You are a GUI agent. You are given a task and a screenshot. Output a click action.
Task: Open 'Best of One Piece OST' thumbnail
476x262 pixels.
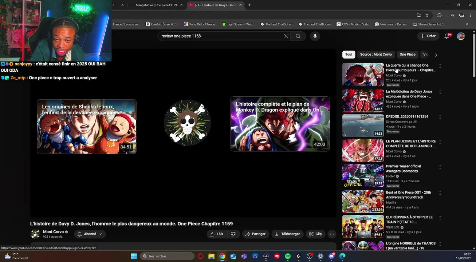pyautogui.click(x=363, y=202)
